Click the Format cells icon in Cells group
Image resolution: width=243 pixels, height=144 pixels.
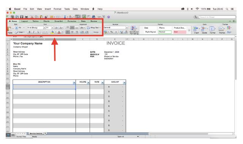point(212,29)
